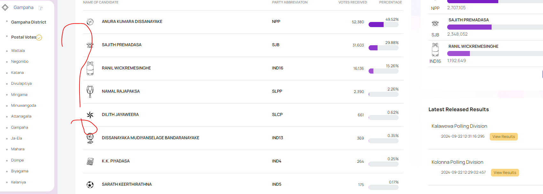Image resolution: width=543 pixels, height=194 pixels.
Task: Collapse the sidebar using icon beside Gampaha title
Action: 41,8
